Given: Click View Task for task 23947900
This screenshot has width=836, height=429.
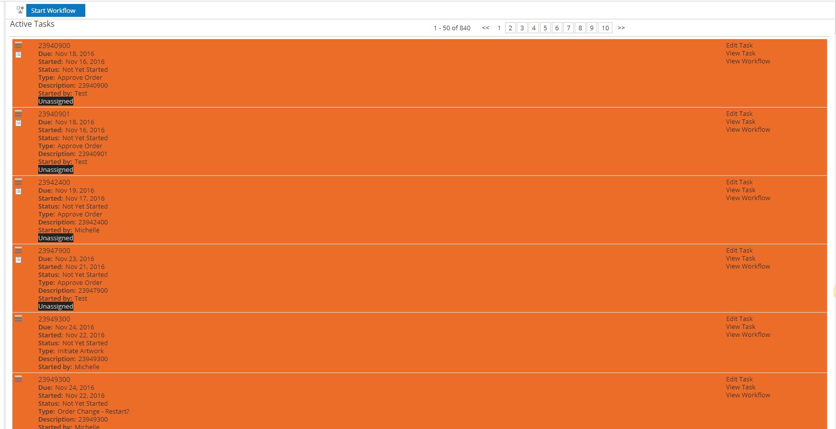Looking at the screenshot, I should [x=740, y=259].
